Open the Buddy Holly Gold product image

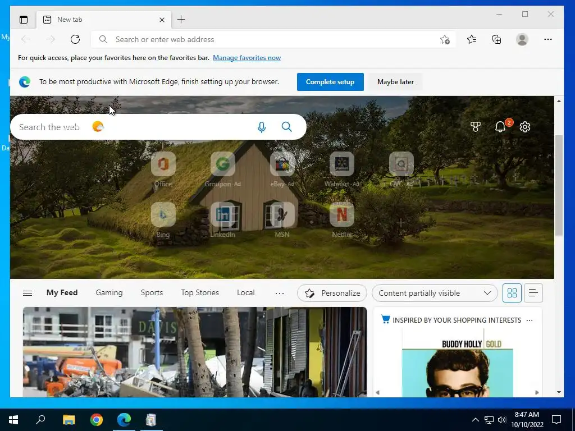pos(457,363)
